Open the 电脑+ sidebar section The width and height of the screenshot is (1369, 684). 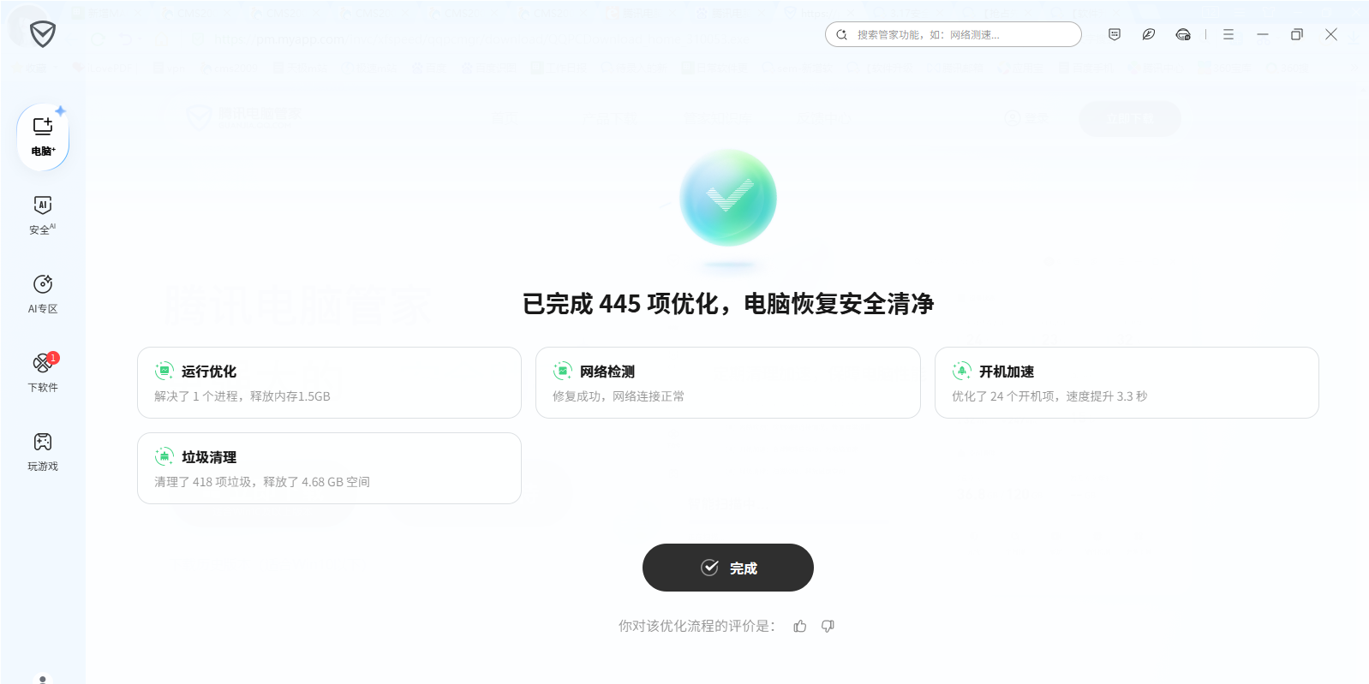(43, 136)
